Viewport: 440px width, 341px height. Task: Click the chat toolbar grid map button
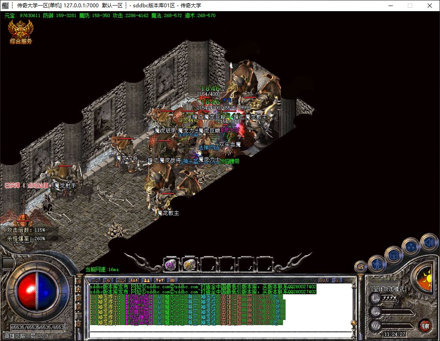pyautogui.click(x=172, y=280)
